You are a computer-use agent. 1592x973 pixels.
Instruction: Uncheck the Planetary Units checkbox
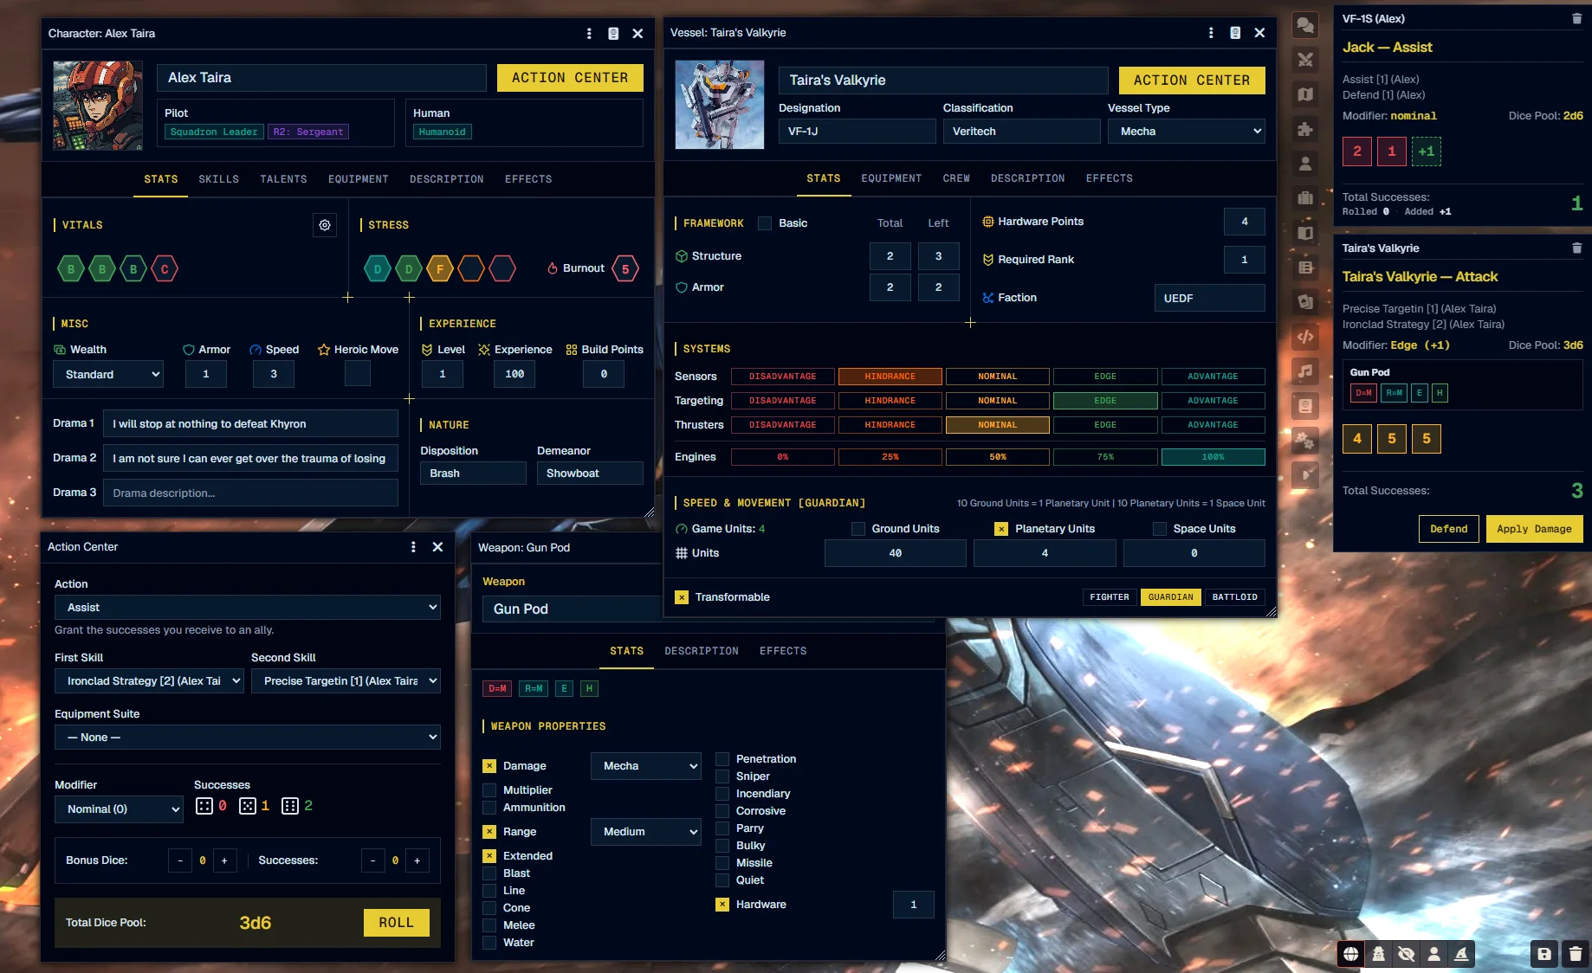coord(1001,529)
